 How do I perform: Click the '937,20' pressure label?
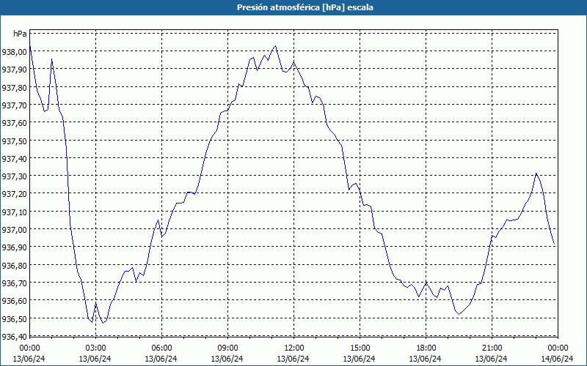pyautogui.click(x=14, y=194)
